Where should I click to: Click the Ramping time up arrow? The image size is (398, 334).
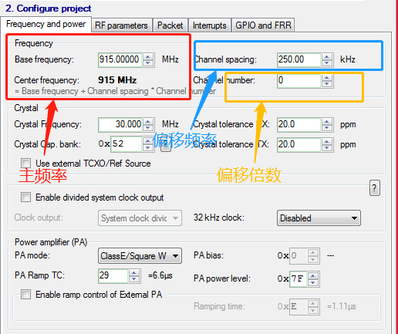point(313,304)
